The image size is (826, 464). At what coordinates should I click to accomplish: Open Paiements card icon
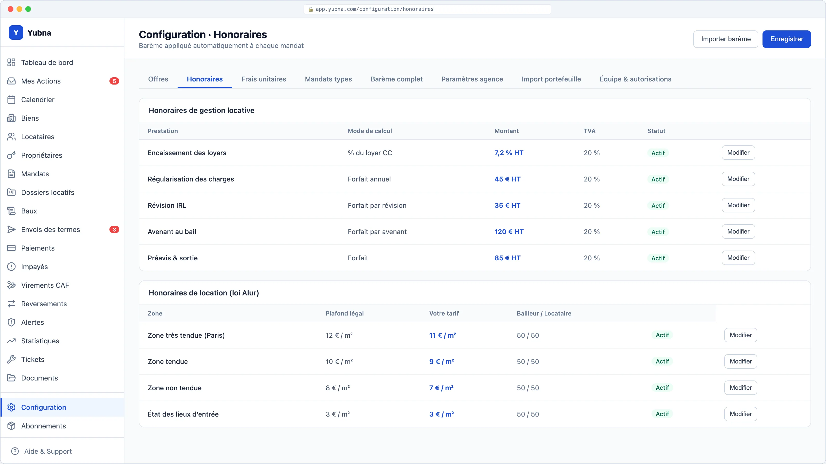point(11,248)
